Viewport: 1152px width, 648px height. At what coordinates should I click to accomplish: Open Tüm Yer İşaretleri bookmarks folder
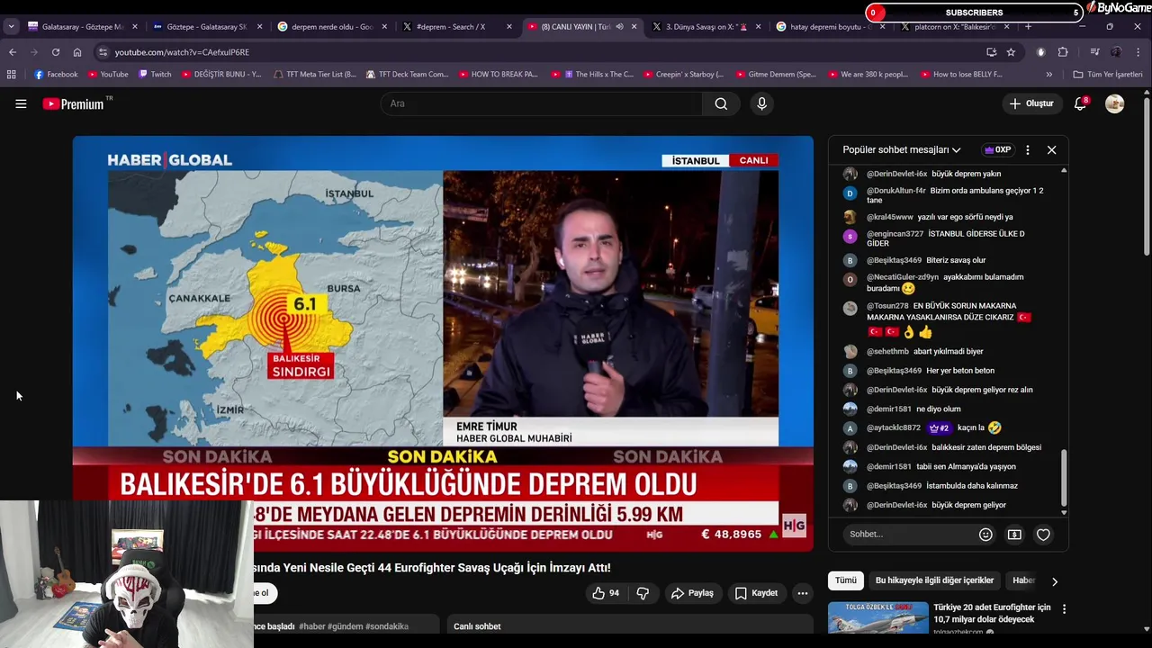click(x=1108, y=75)
